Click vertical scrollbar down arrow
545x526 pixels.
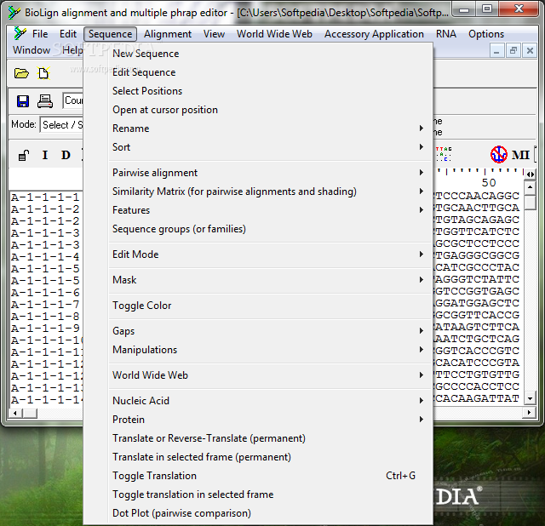pos(530,398)
